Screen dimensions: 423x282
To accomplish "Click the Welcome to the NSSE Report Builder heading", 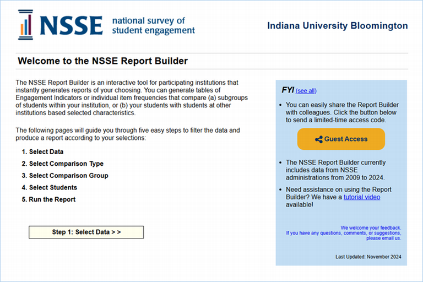I will (102, 61).
